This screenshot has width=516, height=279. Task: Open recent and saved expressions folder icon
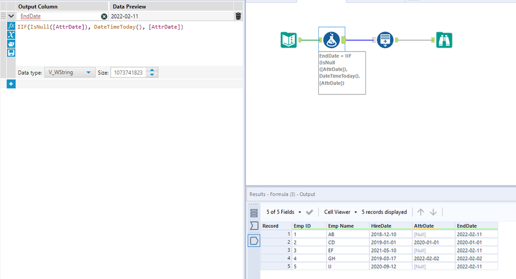11,43
